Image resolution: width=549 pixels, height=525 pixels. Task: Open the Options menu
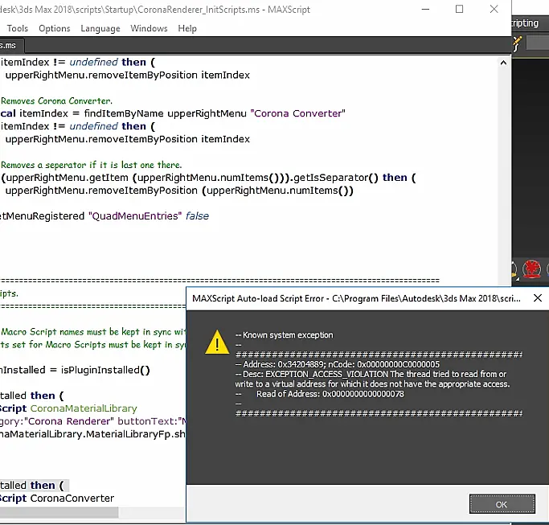tap(55, 28)
